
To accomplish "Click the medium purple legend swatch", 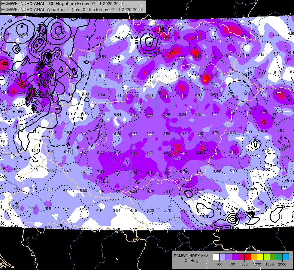I will [x=229, y=256].
